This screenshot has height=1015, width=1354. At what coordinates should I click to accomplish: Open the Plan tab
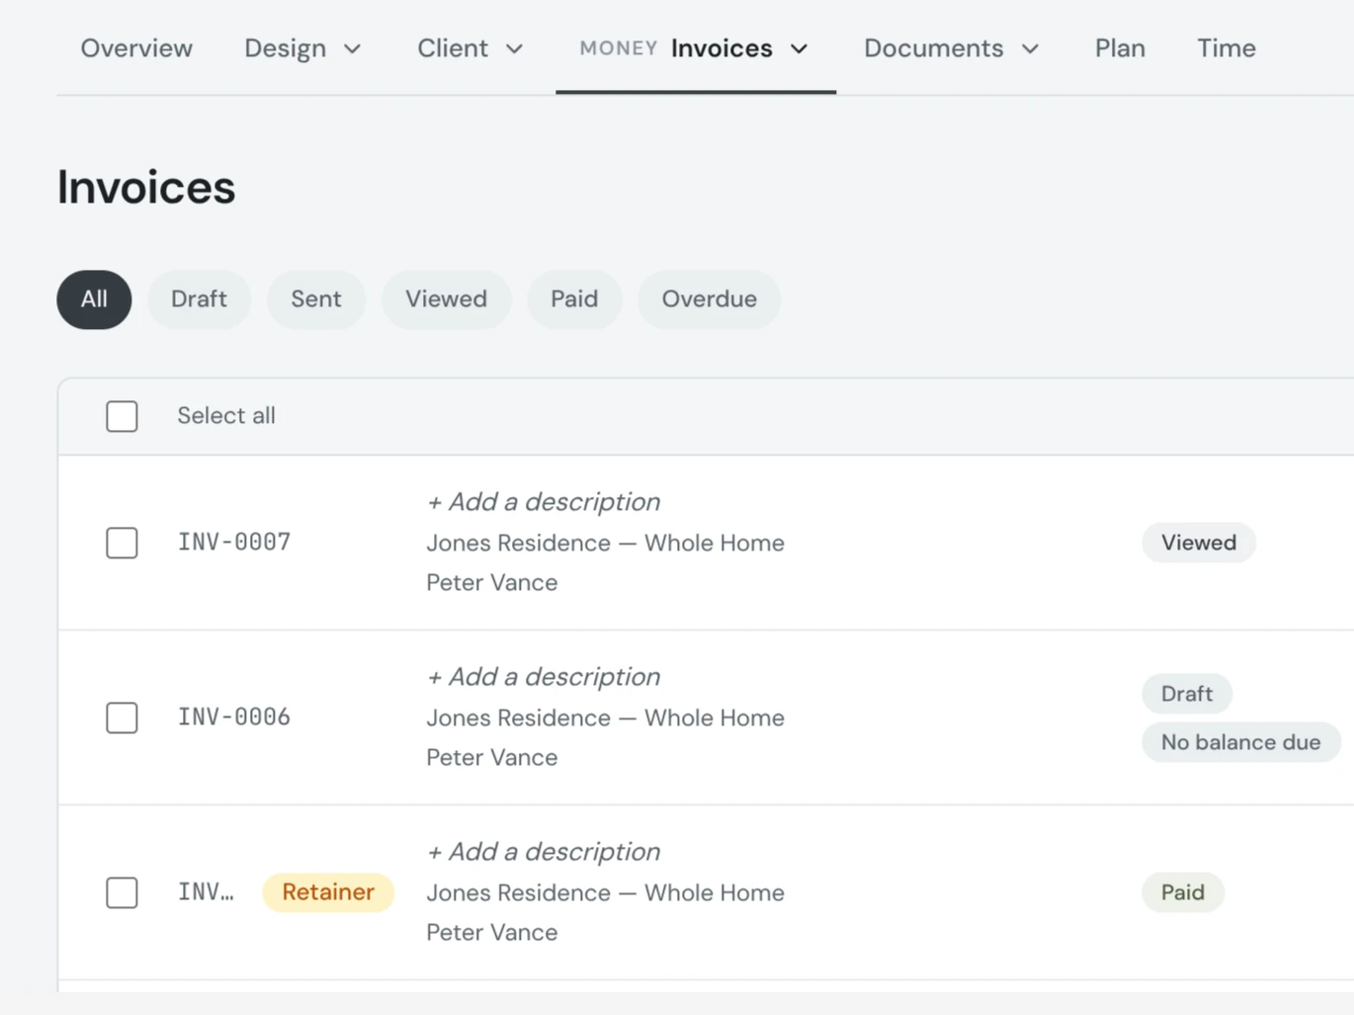[1120, 48]
